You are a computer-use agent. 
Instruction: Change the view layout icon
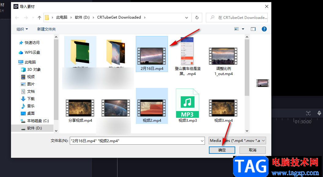coord(236,29)
